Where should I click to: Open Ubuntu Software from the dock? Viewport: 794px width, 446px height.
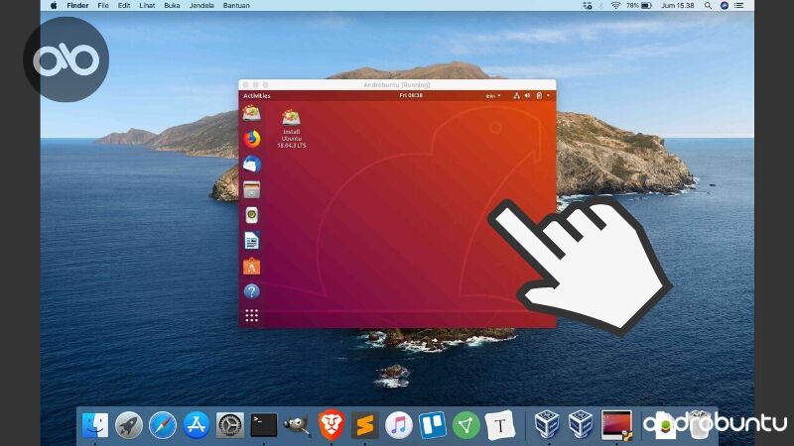coord(252,266)
